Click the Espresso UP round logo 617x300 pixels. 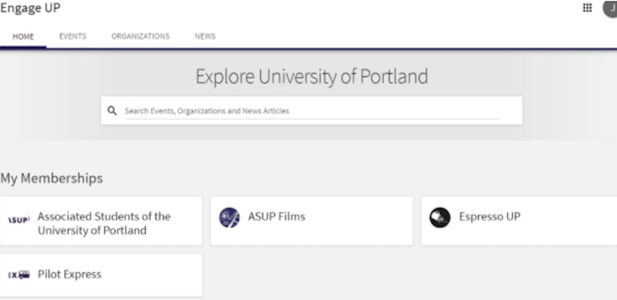pyautogui.click(x=440, y=217)
